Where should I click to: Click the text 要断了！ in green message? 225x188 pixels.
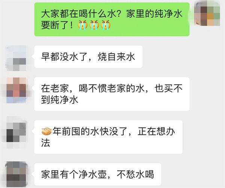[57, 25]
